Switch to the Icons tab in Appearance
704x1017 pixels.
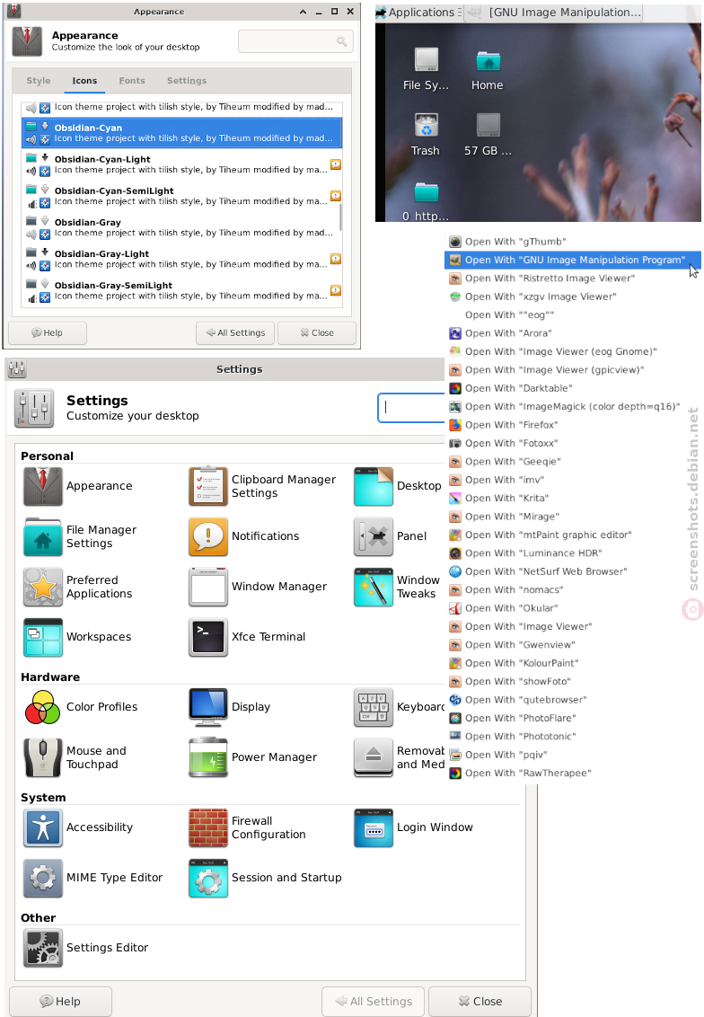(x=84, y=81)
